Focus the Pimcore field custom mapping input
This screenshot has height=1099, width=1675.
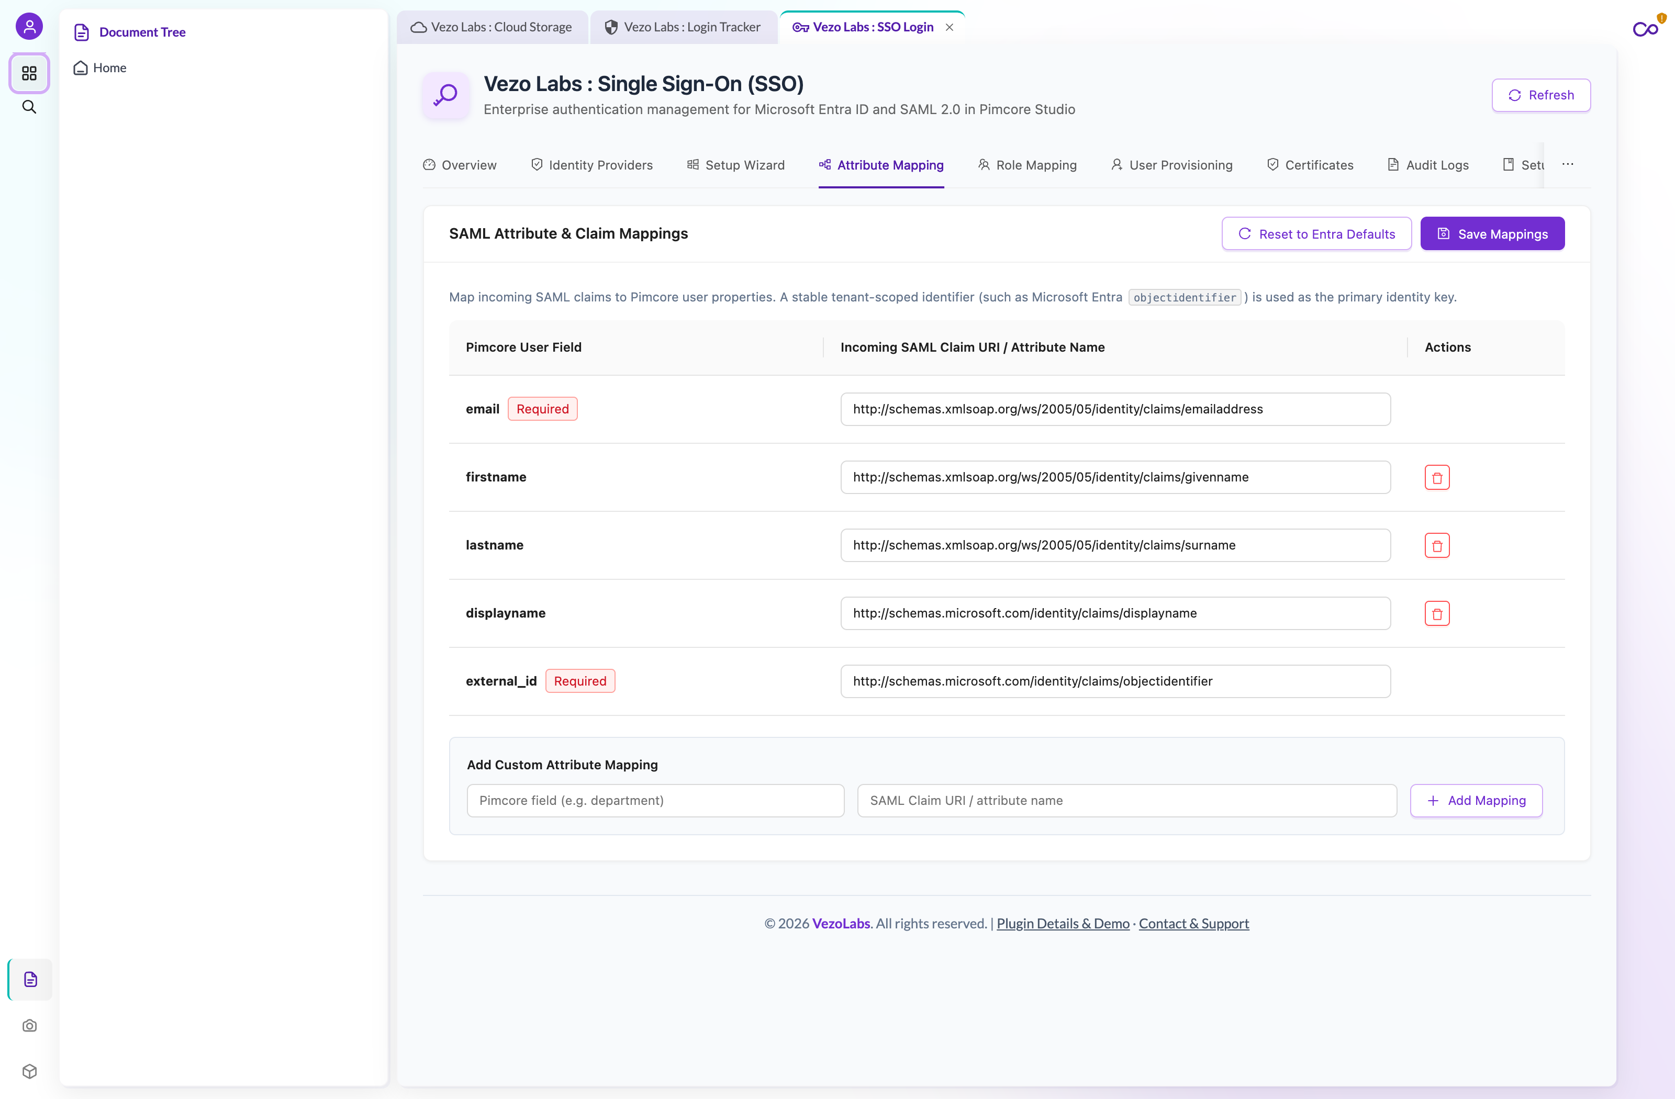coord(655,801)
